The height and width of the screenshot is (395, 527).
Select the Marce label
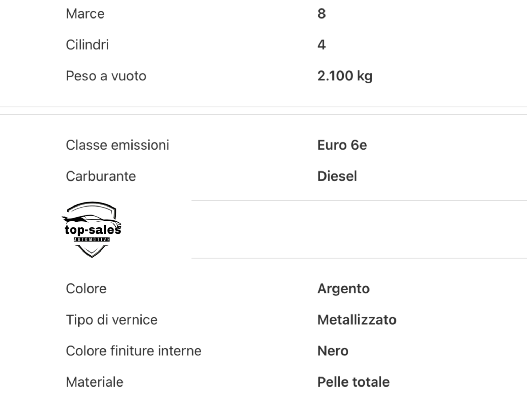pyautogui.click(x=85, y=14)
